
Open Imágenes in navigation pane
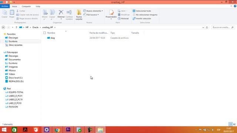pyautogui.click(x=13, y=67)
